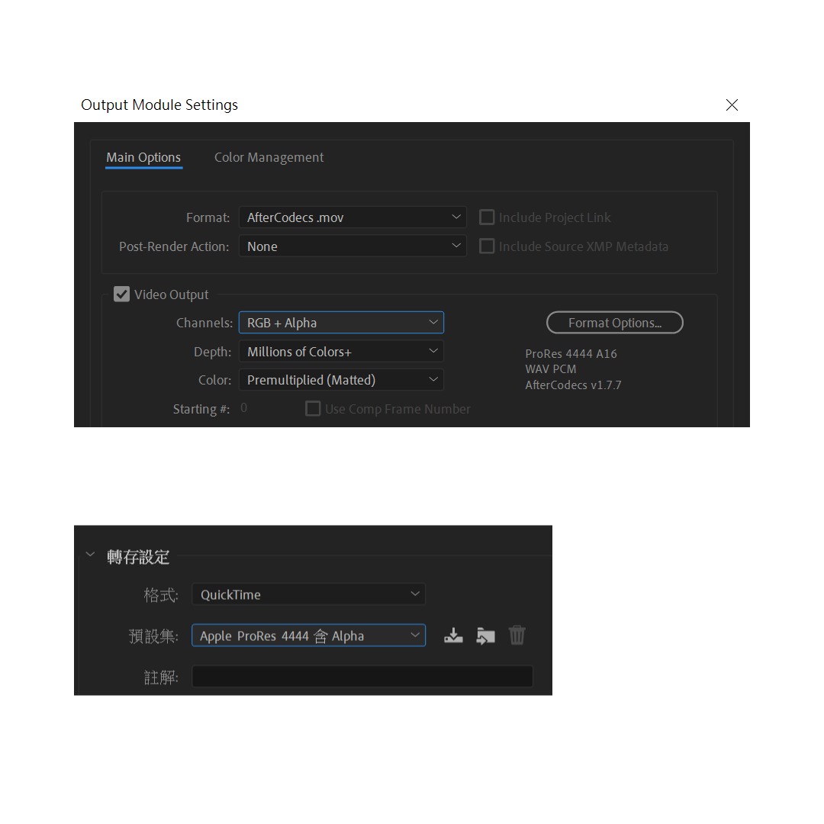The height and width of the screenshot is (824, 824).
Task: Check Use Comp Frame Number box
Action: 313,409
